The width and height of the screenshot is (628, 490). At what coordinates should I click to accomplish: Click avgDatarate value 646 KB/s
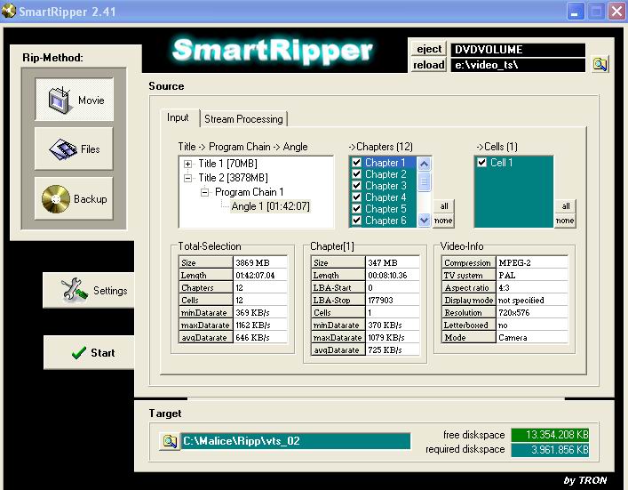[260, 337]
